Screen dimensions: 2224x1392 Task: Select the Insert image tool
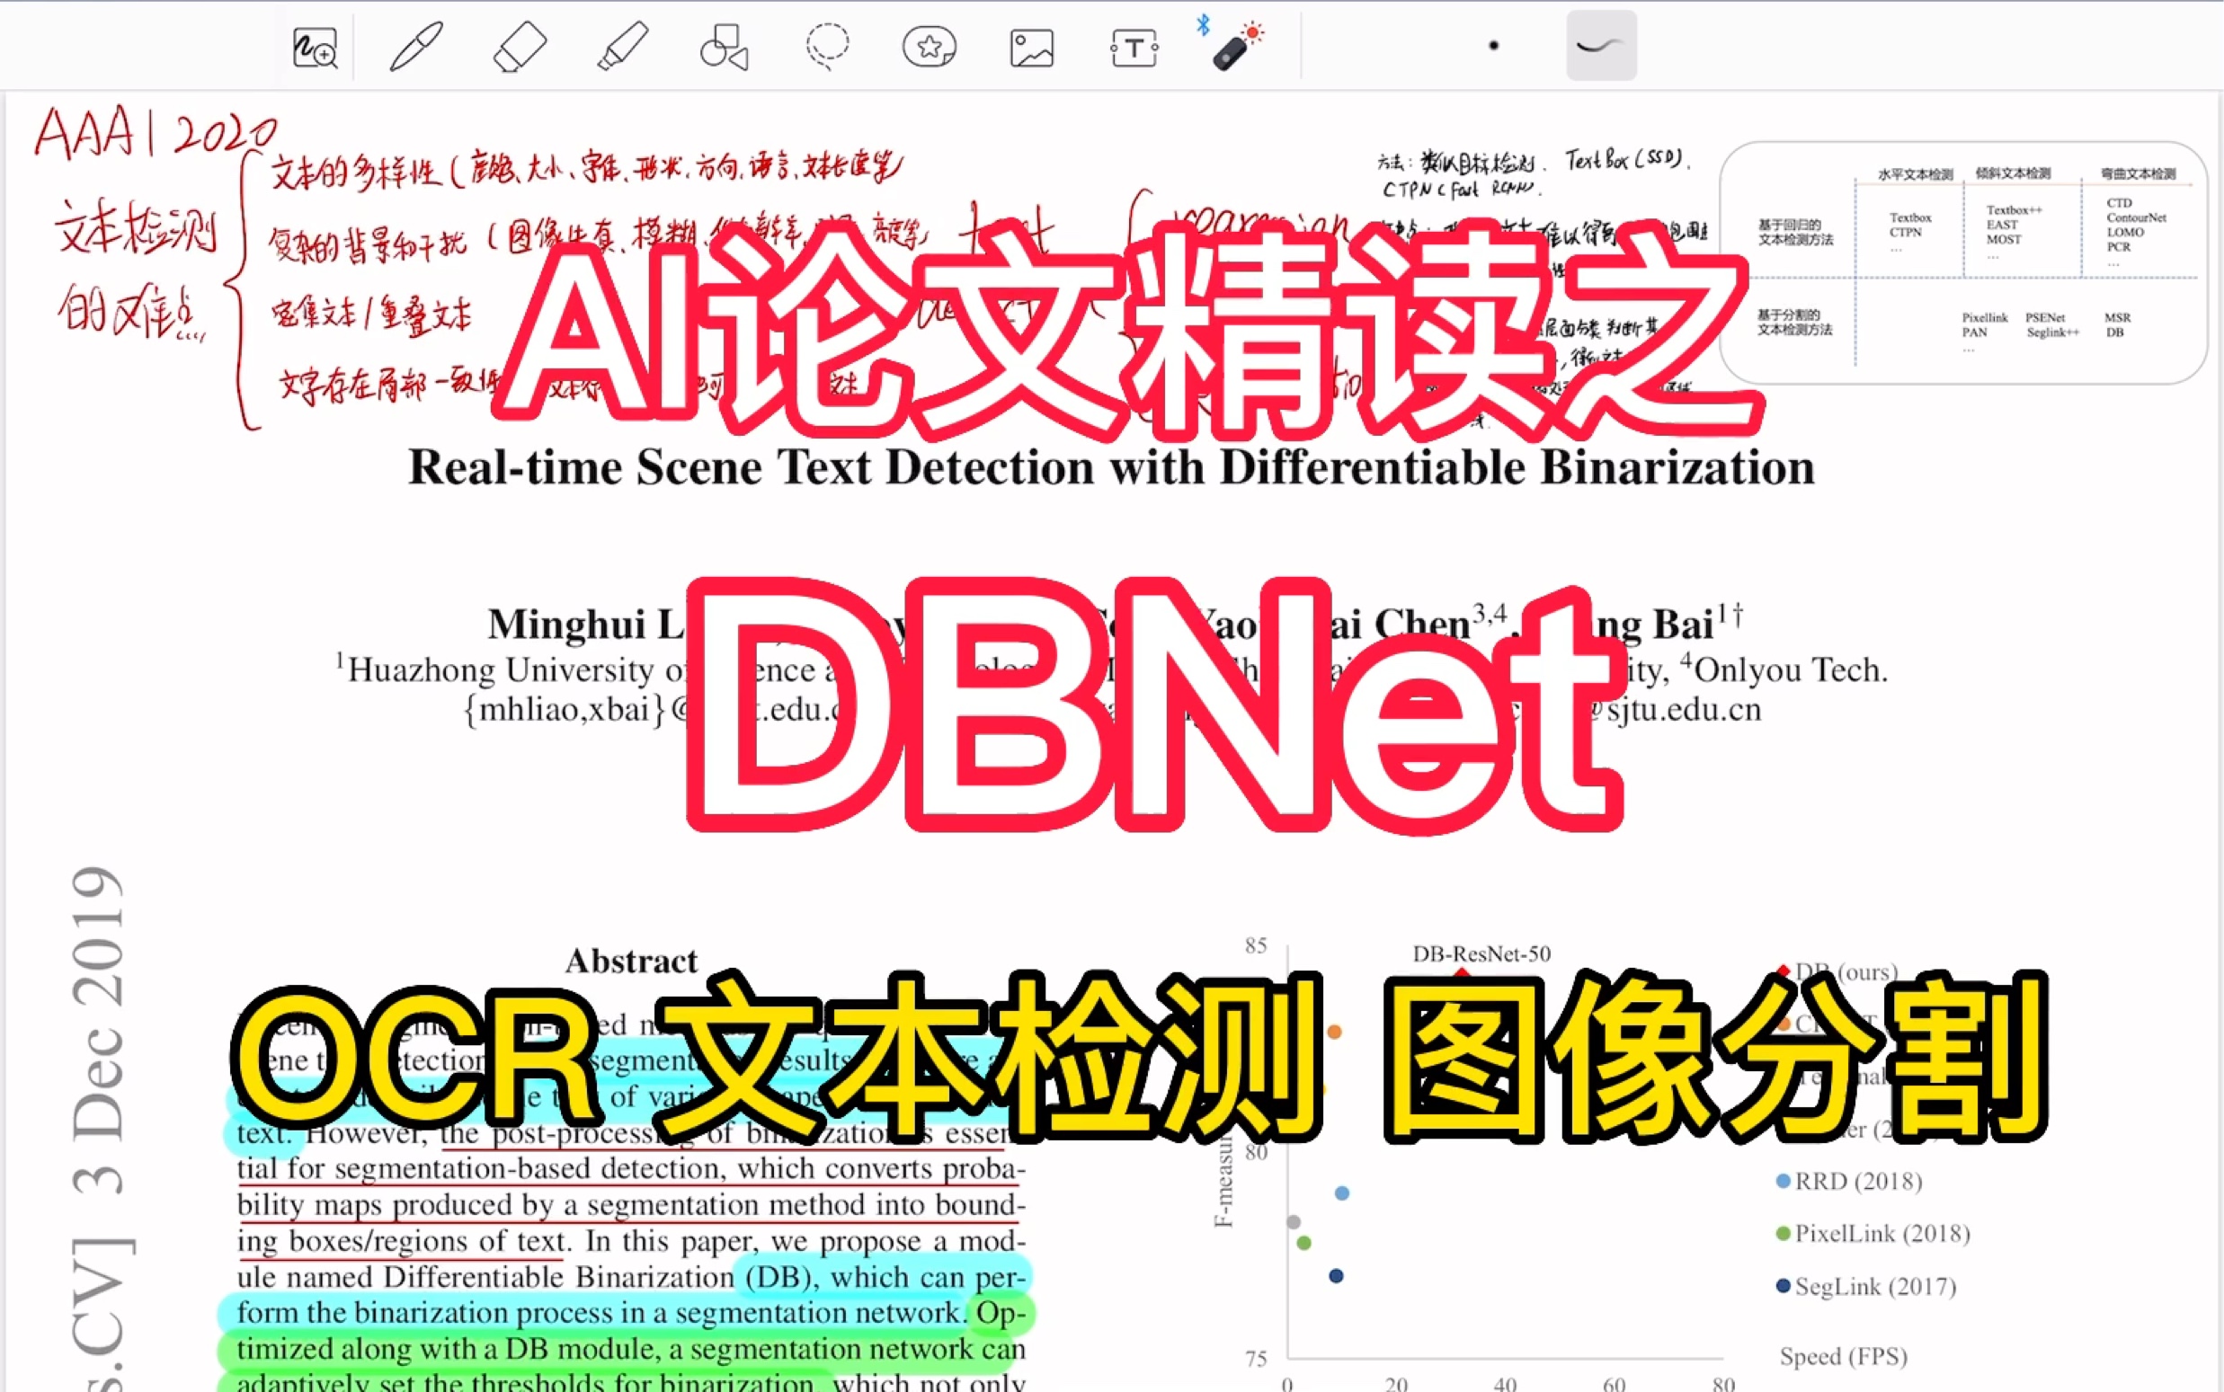(1031, 48)
